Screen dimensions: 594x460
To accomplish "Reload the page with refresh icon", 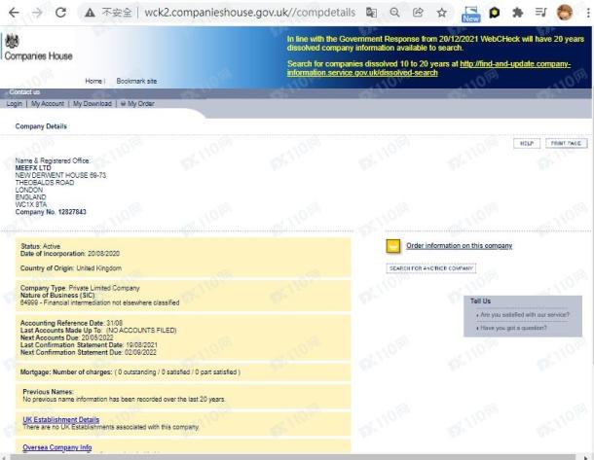I will pos(60,13).
